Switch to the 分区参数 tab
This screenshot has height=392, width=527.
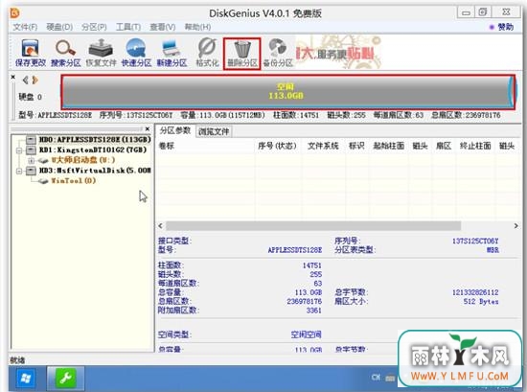click(175, 130)
